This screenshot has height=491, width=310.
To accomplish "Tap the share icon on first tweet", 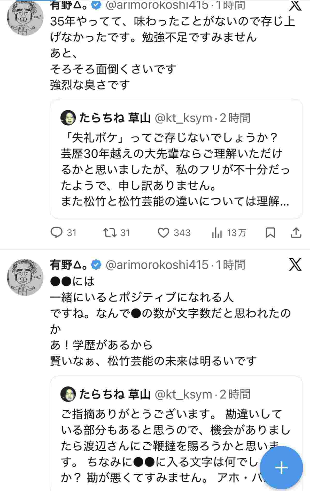I will (x=296, y=233).
